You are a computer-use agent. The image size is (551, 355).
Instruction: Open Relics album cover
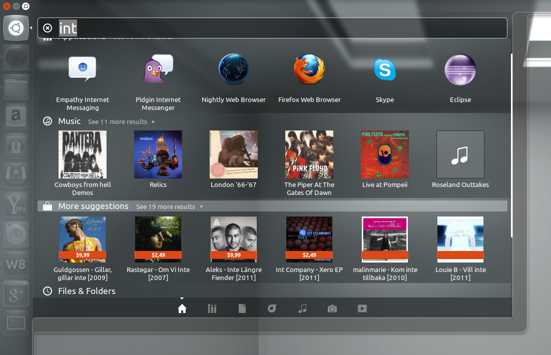pyautogui.click(x=158, y=159)
